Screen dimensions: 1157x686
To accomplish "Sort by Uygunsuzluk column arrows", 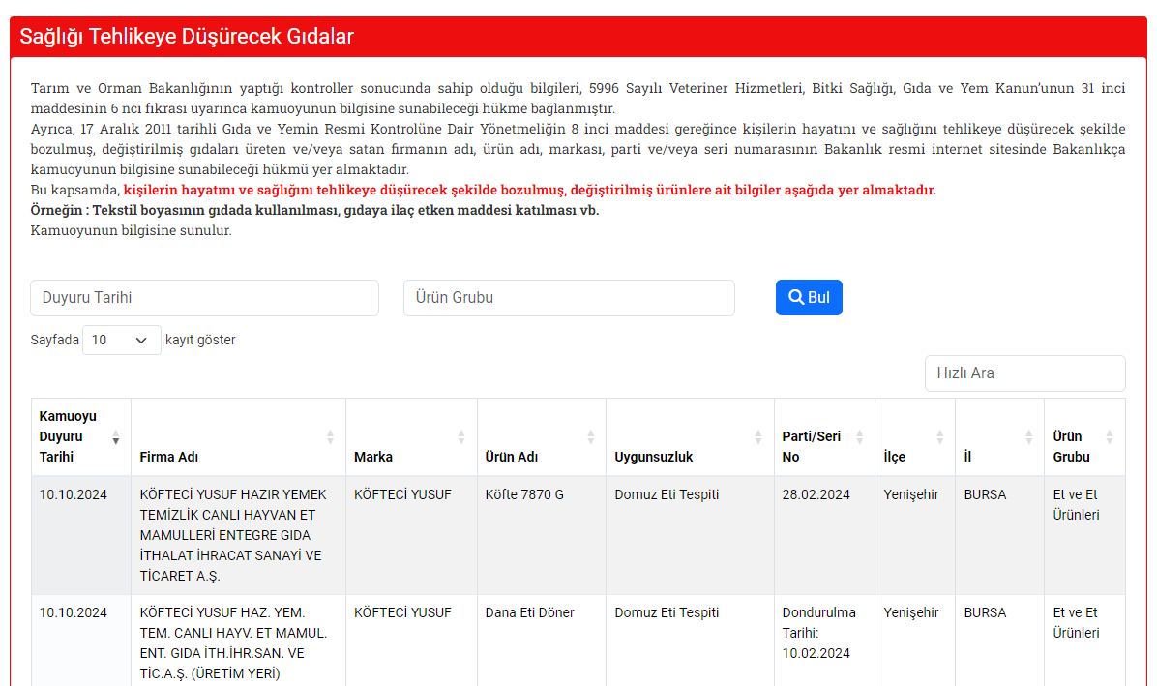I will [757, 437].
